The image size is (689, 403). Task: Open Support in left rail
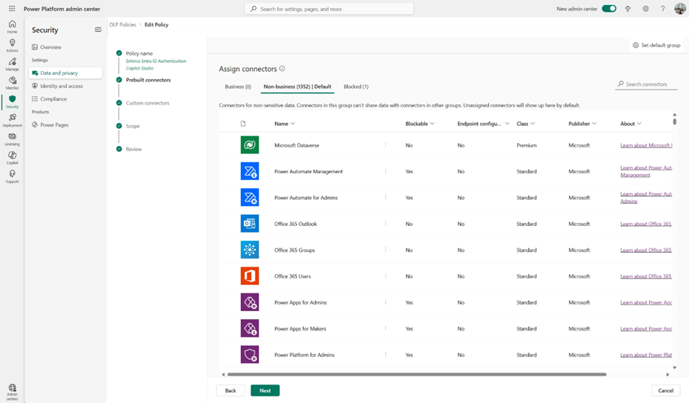[x=13, y=176]
